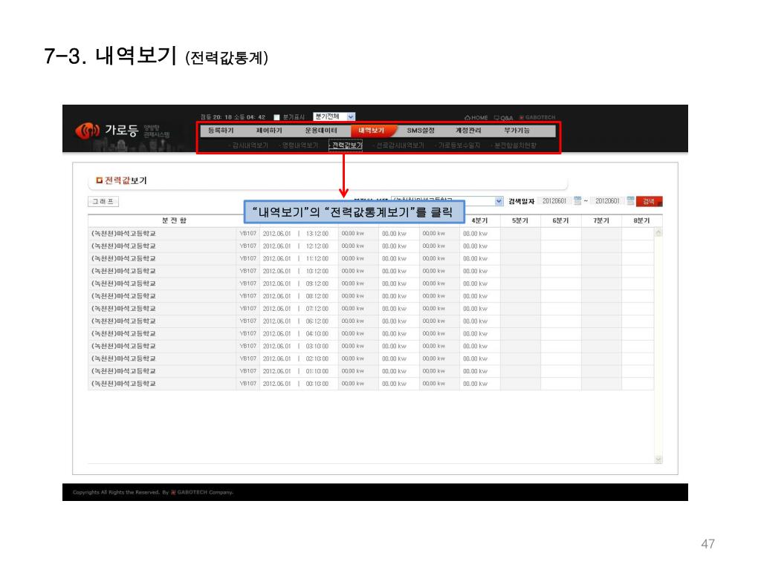The height and width of the screenshot is (570, 761).
Task: Select the row with time 12:12:00
Action: tap(371, 246)
